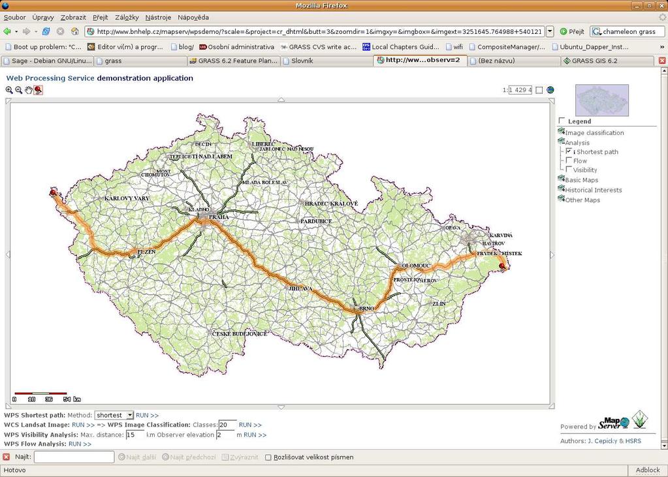Click the Firefox back arrow button
This screenshot has height=477, width=668.
(7, 31)
